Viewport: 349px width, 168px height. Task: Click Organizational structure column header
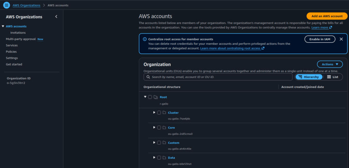coord(162,87)
